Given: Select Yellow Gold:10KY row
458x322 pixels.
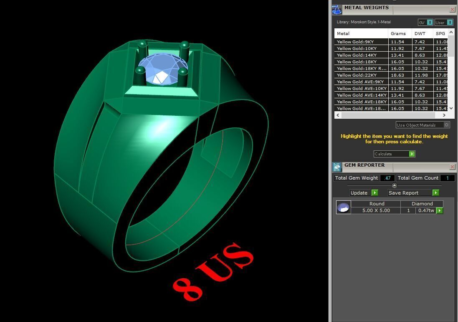Looking at the screenshot, I should point(391,48).
